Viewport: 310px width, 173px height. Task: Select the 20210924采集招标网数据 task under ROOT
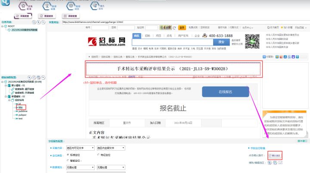[x=24, y=30]
